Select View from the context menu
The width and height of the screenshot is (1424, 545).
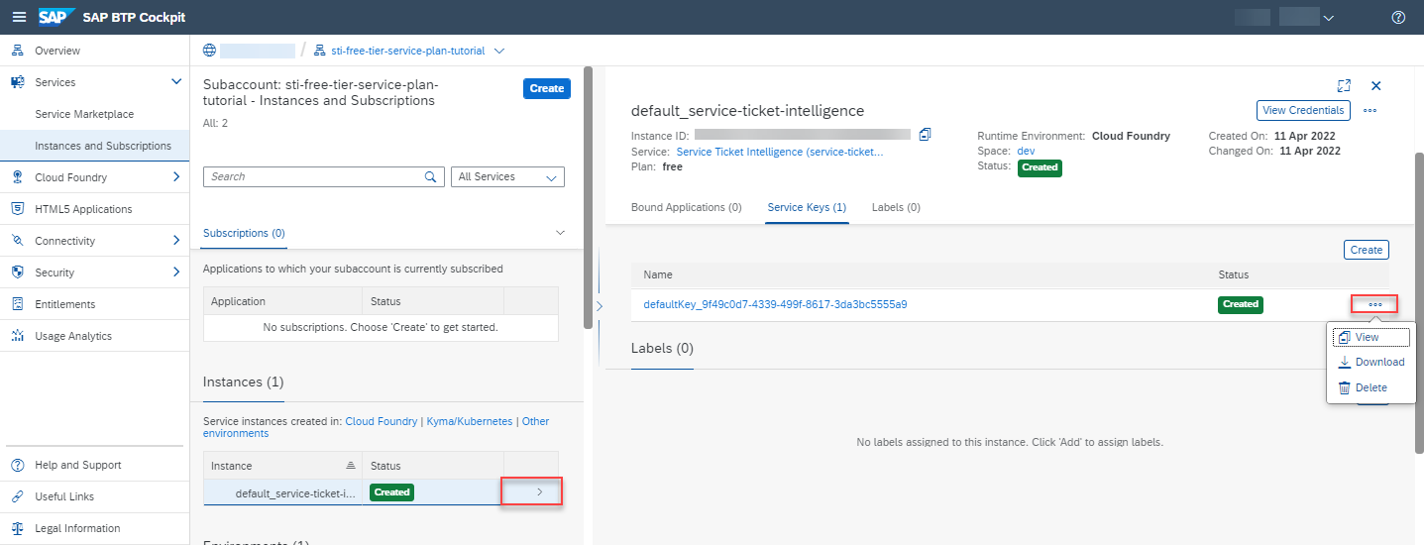click(1370, 338)
